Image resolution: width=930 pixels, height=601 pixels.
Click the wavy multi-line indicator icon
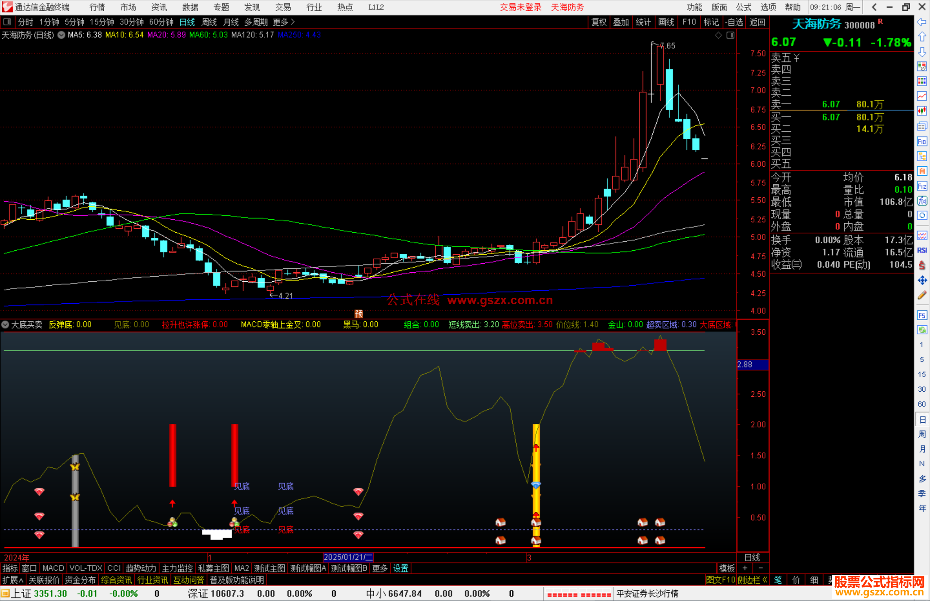(922, 235)
